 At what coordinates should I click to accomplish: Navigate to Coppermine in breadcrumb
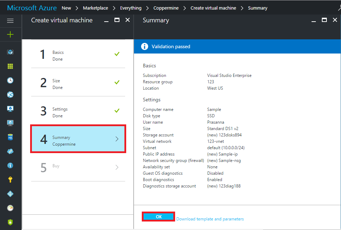coord(166,8)
